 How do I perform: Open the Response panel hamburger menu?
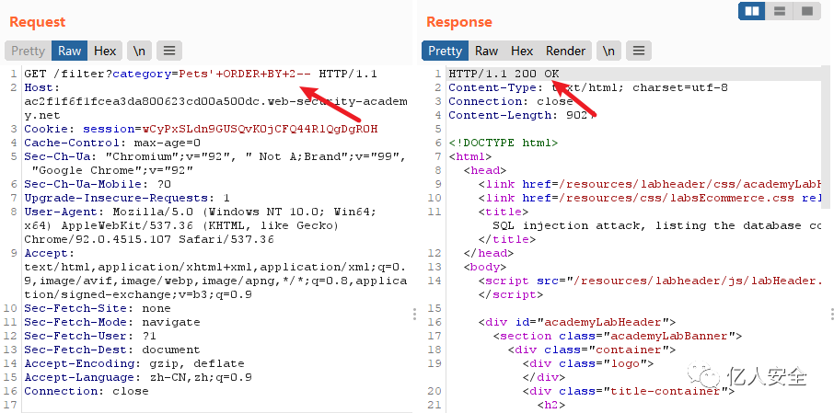(639, 51)
